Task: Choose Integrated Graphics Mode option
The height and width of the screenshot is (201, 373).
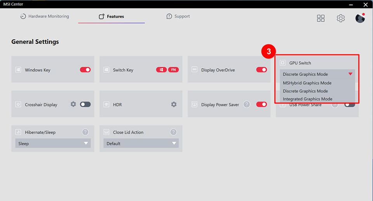Action: pyautogui.click(x=307, y=99)
